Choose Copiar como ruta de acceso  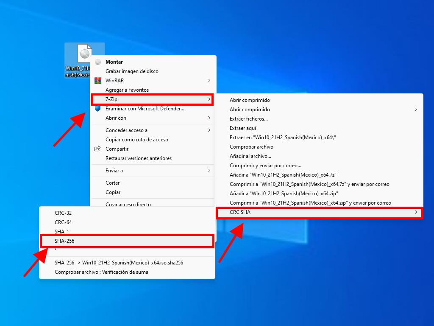click(136, 140)
